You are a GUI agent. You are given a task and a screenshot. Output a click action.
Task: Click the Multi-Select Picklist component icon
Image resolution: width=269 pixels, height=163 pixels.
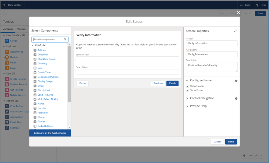35,99
